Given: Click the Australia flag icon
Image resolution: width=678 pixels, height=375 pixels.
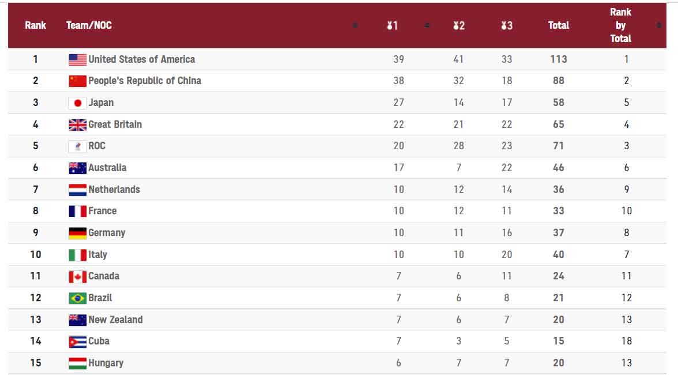Looking at the screenshot, I should (76, 168).
